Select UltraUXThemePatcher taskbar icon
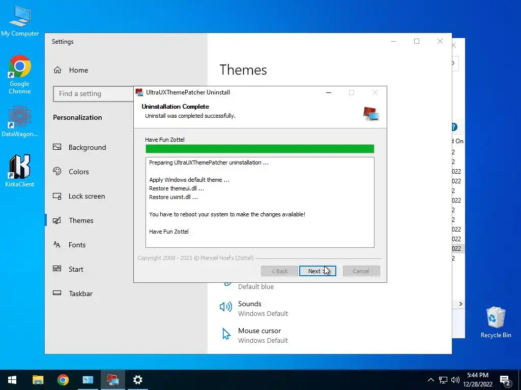 [112, 380]
